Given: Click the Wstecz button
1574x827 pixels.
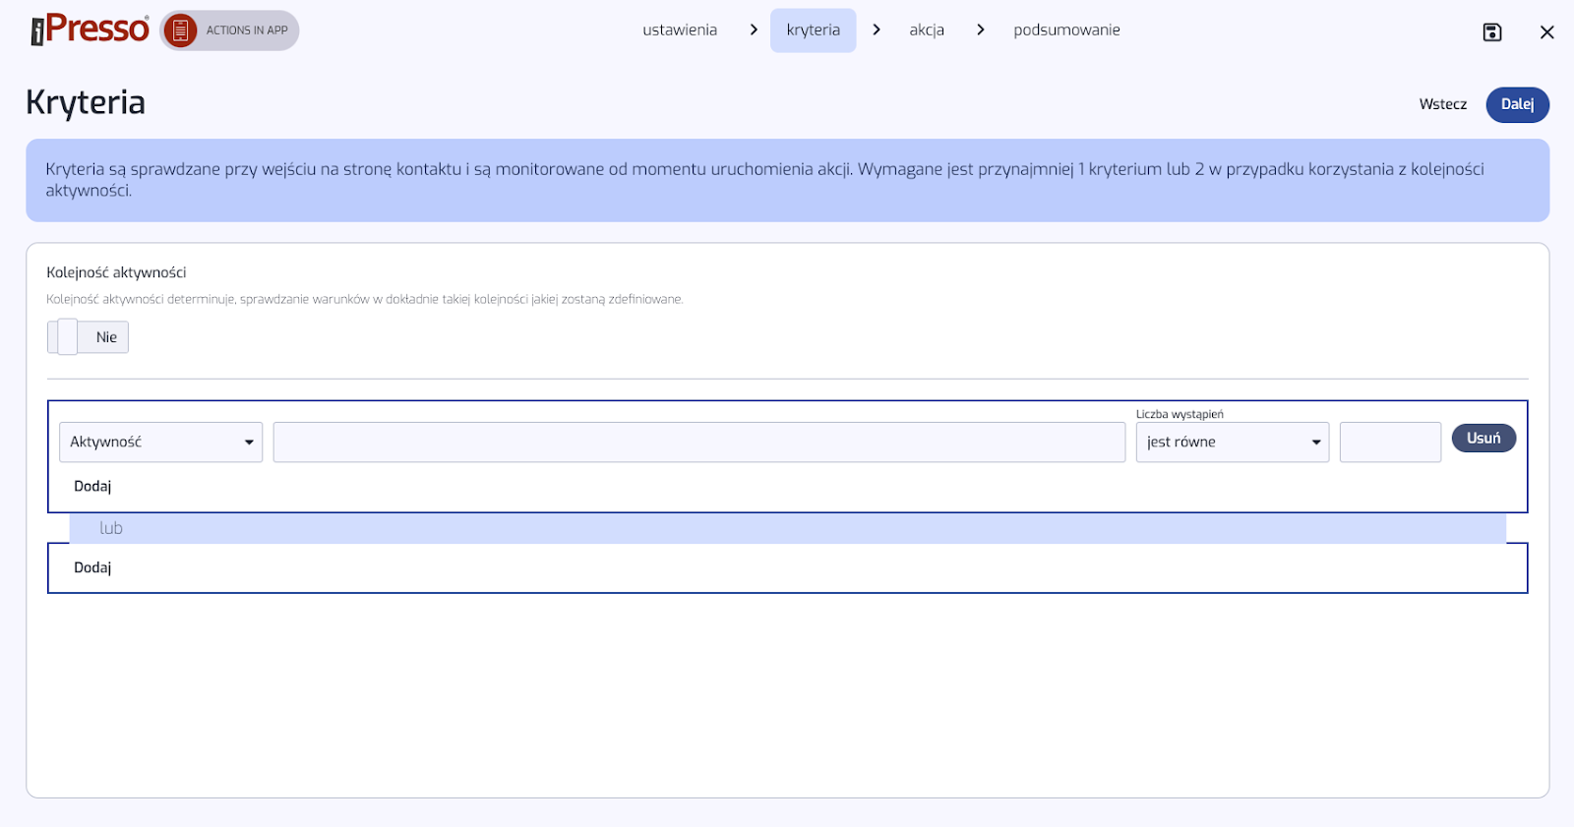Looking at the screenshot, I should click(x=1442, y=104).
